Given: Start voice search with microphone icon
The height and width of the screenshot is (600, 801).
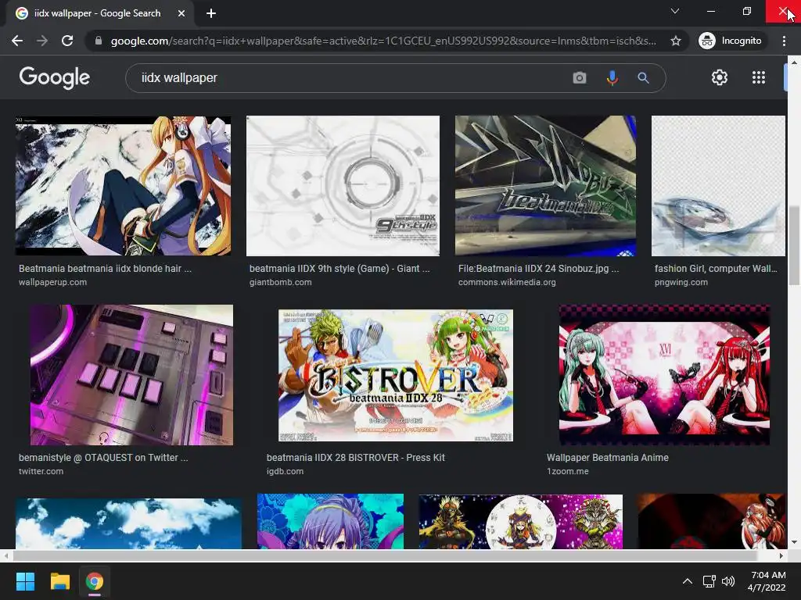Looking at the screenshot, I should 612,78.
